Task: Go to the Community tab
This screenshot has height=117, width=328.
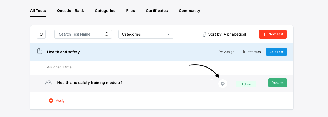Action: click(x=190, y=11)
